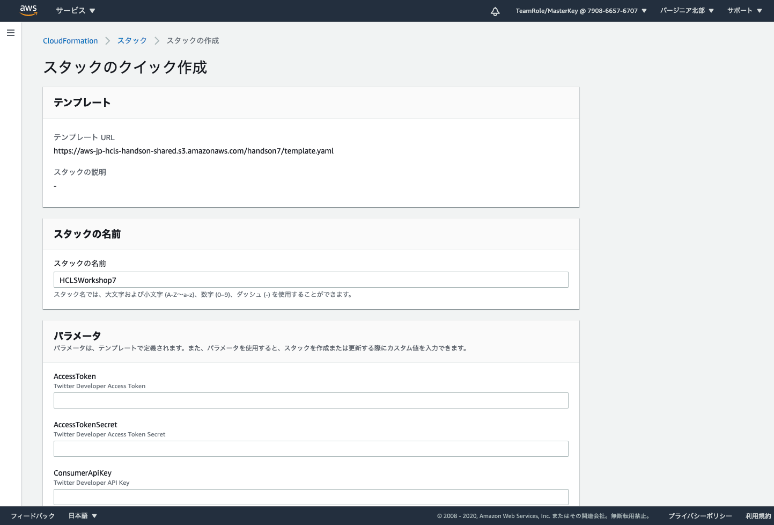Open the サポート dropdown menu
This screenshot has width=774, height=525.
click(x=744, y=11)
